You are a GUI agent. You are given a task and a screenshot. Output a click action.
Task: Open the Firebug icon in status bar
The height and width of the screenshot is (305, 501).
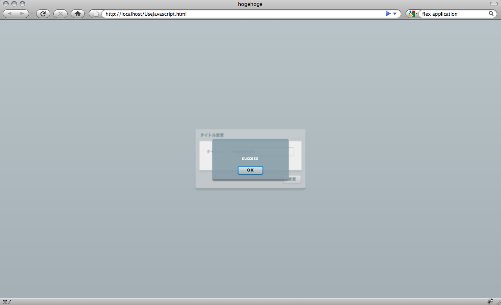click(490, 301)
